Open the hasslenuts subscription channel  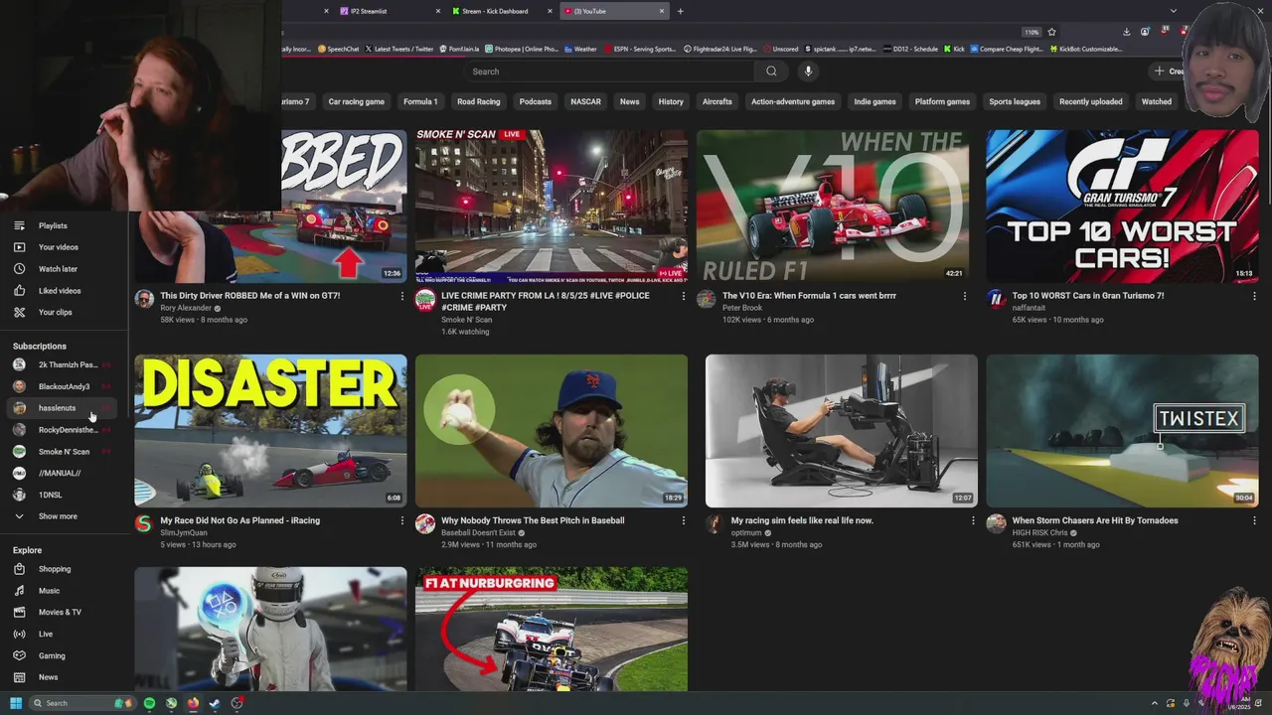(62, 408)
